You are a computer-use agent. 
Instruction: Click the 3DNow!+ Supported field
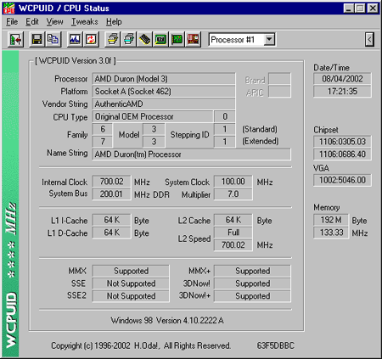[x=252, y=296]
